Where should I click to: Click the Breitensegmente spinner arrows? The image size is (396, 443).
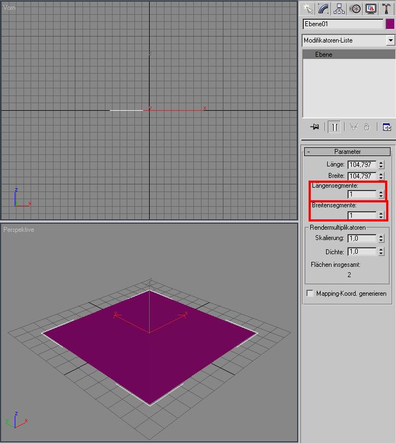click(381, 215)
